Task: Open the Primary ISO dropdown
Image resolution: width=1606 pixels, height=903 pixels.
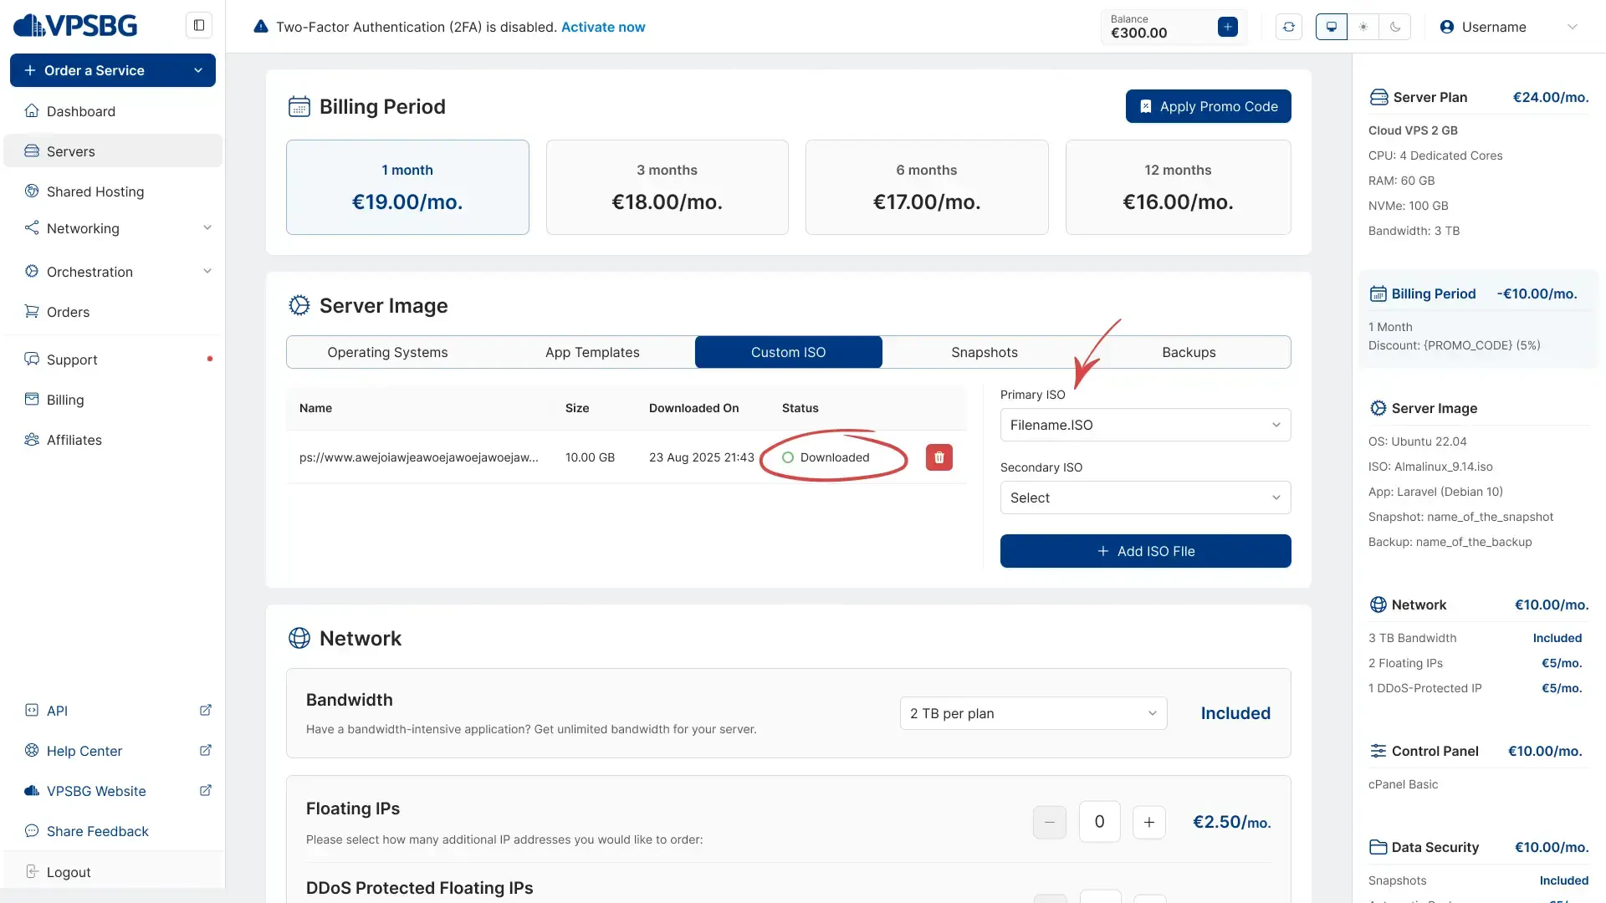Action: click(1144, 425)
